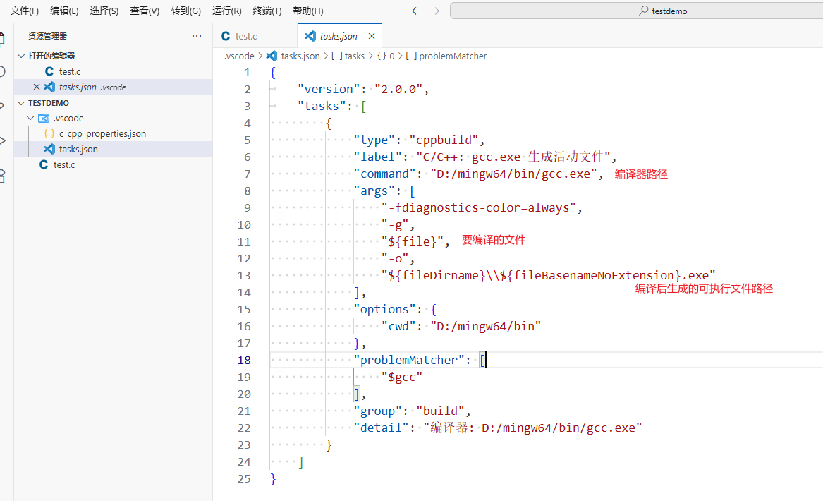Collapse the .vscode folder chevron
Image resolution: width=823 pixels, height=501 pixels.
[30, 118]
